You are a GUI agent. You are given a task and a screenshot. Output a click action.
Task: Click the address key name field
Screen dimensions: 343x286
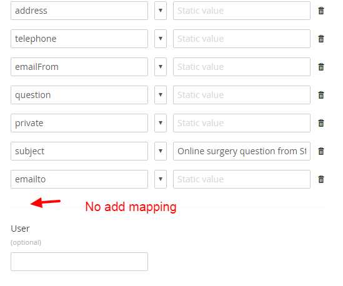click(79, 11)
